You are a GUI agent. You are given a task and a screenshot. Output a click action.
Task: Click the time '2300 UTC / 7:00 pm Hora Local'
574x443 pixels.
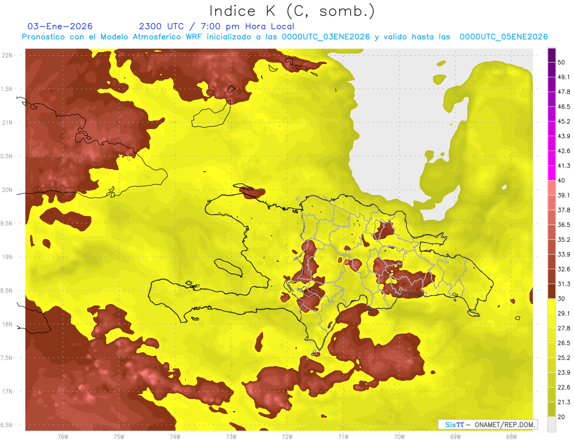[216, 26]
